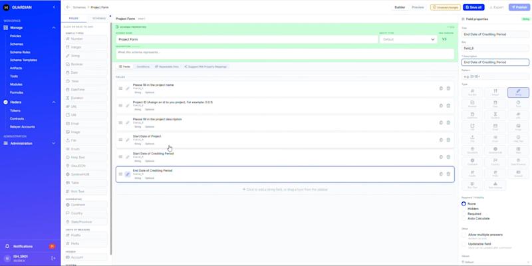Screen dimensions: 532x266
Task: Open Policies in the sidebar
Action: click(x=15, y=36)
